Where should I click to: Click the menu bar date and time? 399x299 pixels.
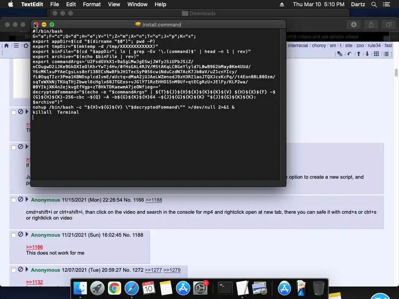(319, 4)
